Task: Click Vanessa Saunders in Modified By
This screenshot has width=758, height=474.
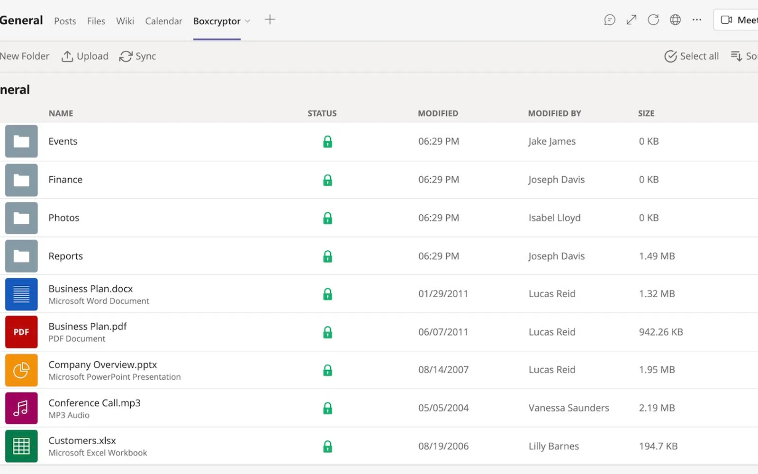Action: pyautogui.click(x=569, y=408)
